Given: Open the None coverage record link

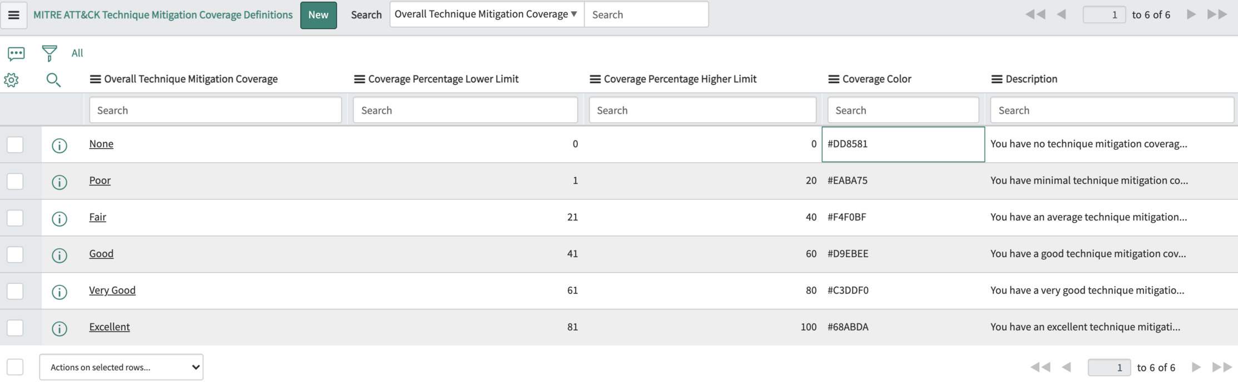Looking at the screenshot, I should pos(101,144).
